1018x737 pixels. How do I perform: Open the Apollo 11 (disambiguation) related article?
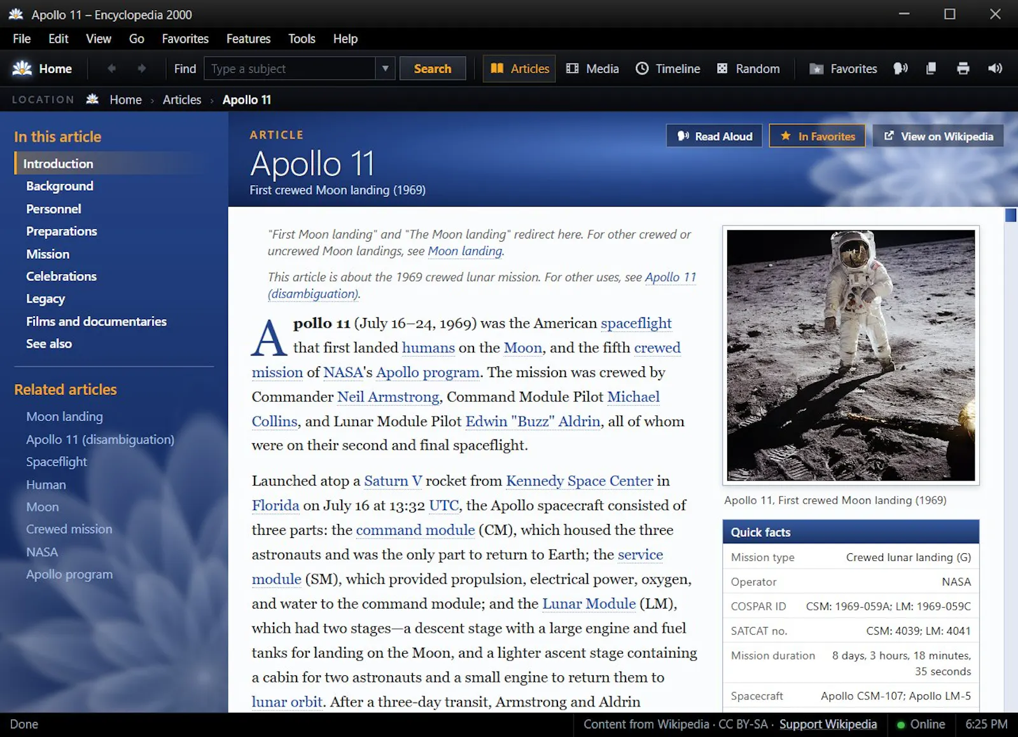[100, 439]
